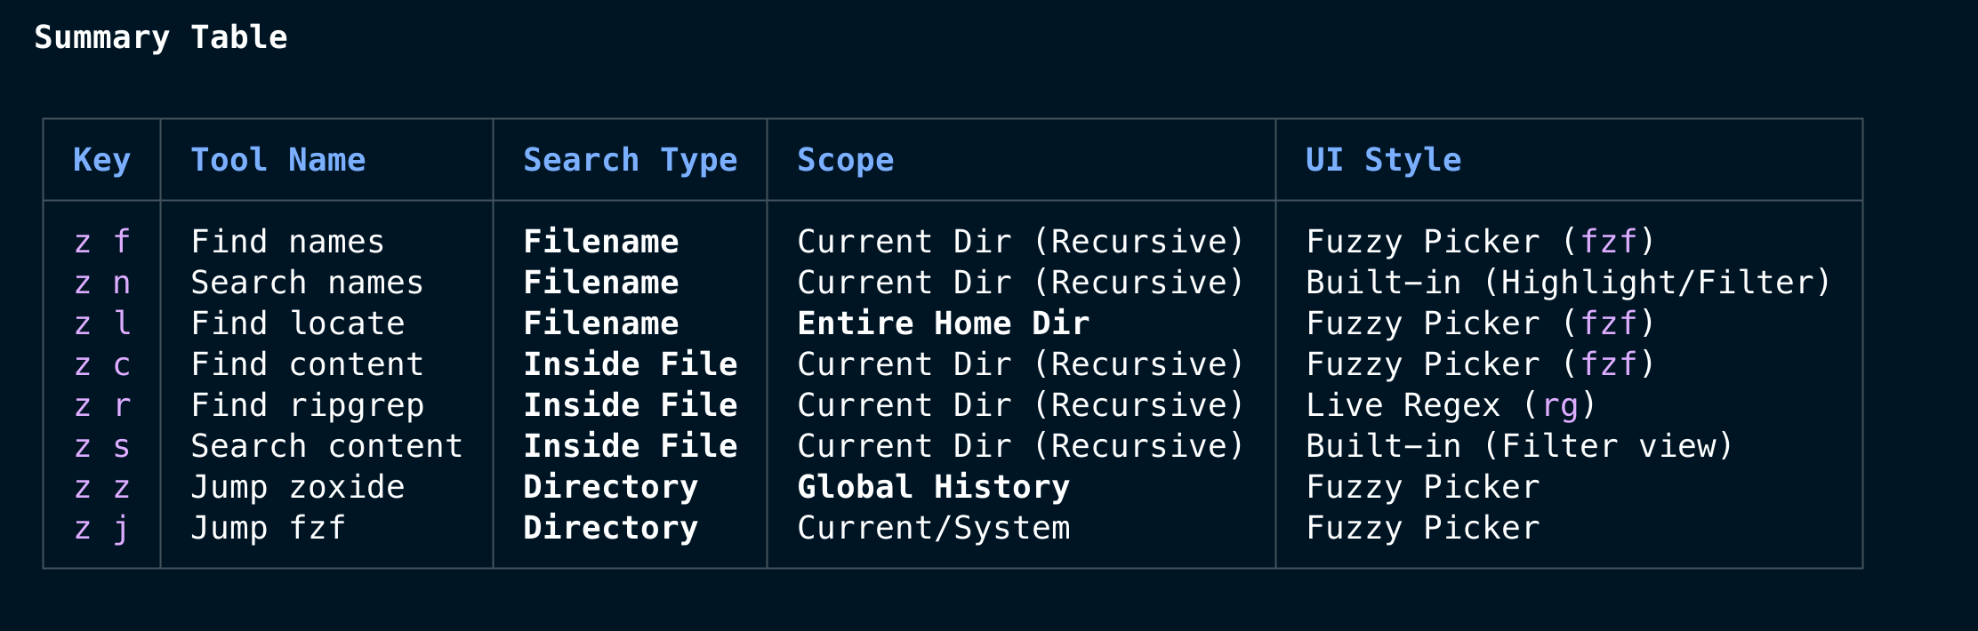Image resolution: width=1978 pixels, height=631 pixels.
Task: Click 'Fuzzy Picker' in the Jump fzf row
Action: [x=1423, y=528]
